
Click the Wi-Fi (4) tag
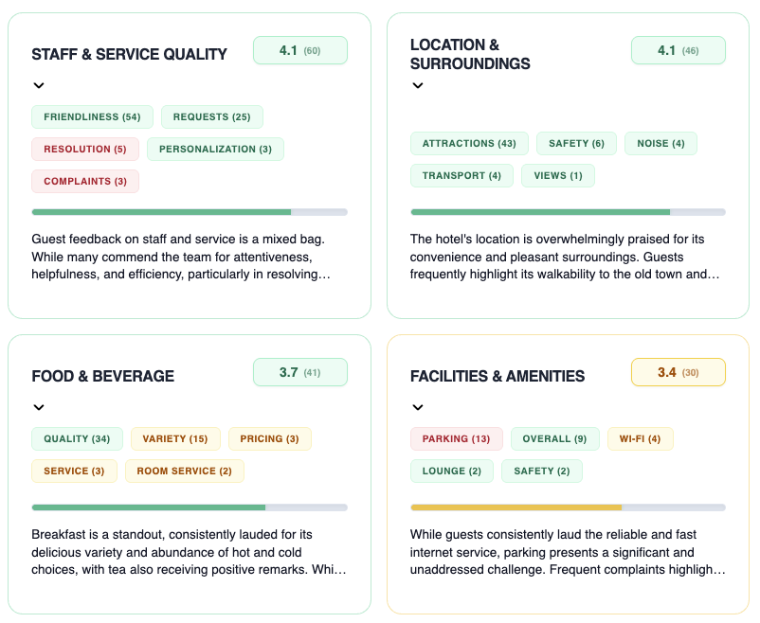point(641,438)
